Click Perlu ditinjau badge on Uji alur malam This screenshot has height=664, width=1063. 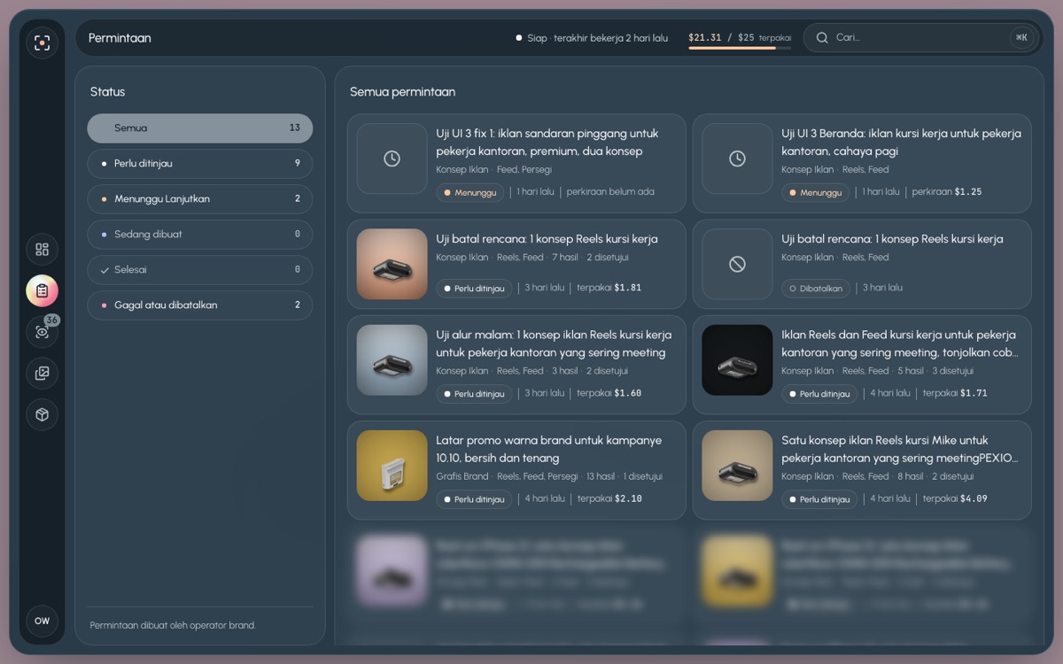click(x=474, y=394)
